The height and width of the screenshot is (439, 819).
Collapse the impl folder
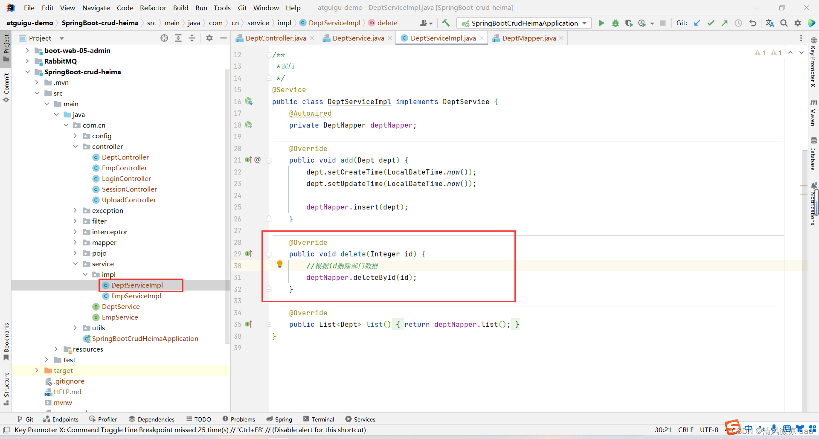(85, 274)
